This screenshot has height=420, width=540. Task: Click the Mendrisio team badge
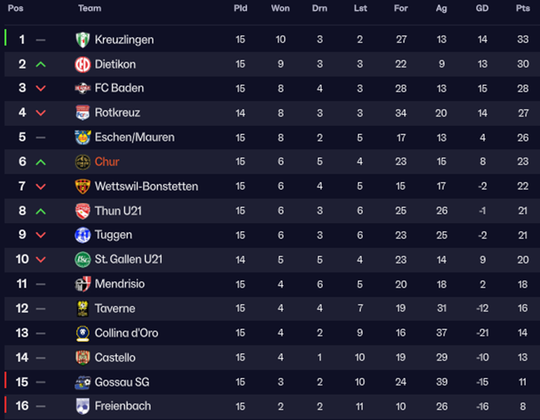click(82, 284)
